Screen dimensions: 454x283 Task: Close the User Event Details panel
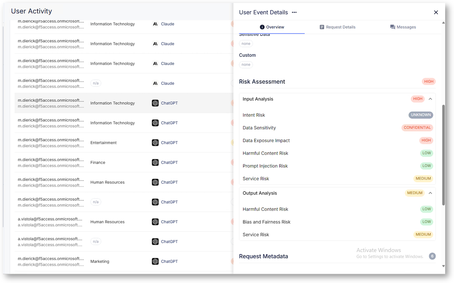pyautogui.click(x=436, y=13)
